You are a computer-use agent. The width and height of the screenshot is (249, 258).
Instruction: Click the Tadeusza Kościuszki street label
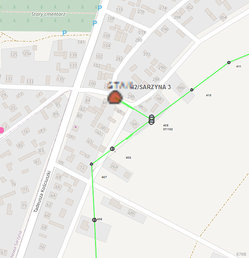point(42,192)
